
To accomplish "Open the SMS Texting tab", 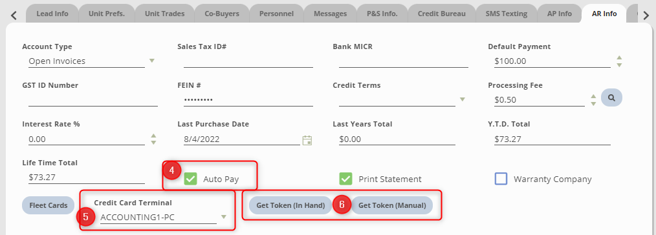I will [x=506, y=14].
